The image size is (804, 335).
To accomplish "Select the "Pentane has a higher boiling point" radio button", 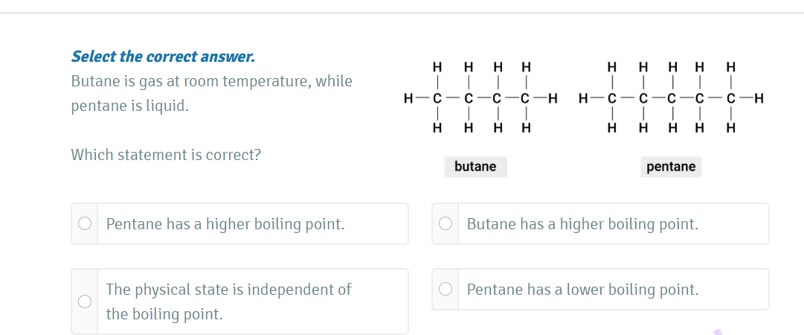I will [x=86, y=223].
